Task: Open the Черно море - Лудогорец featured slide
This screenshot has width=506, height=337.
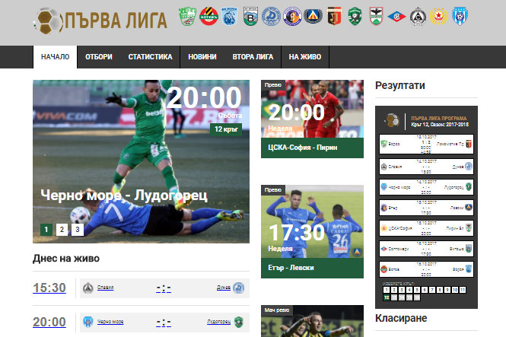Action: pos(141,161)
